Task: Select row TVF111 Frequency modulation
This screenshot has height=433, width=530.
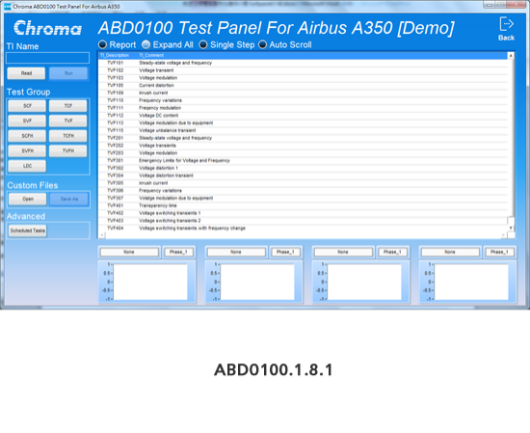Action: pyautogui.click(x=303, y=108)
